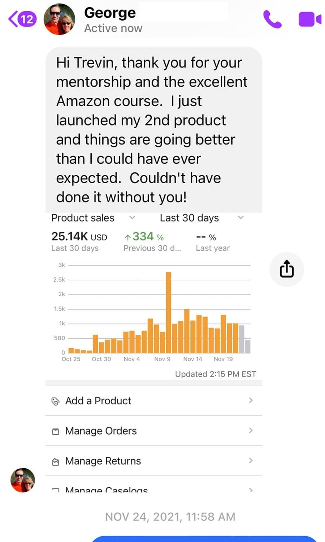Click the tallest orange bar near Nov 9
The height and width of the screenshot is (542, 325).
pos(169,313)
